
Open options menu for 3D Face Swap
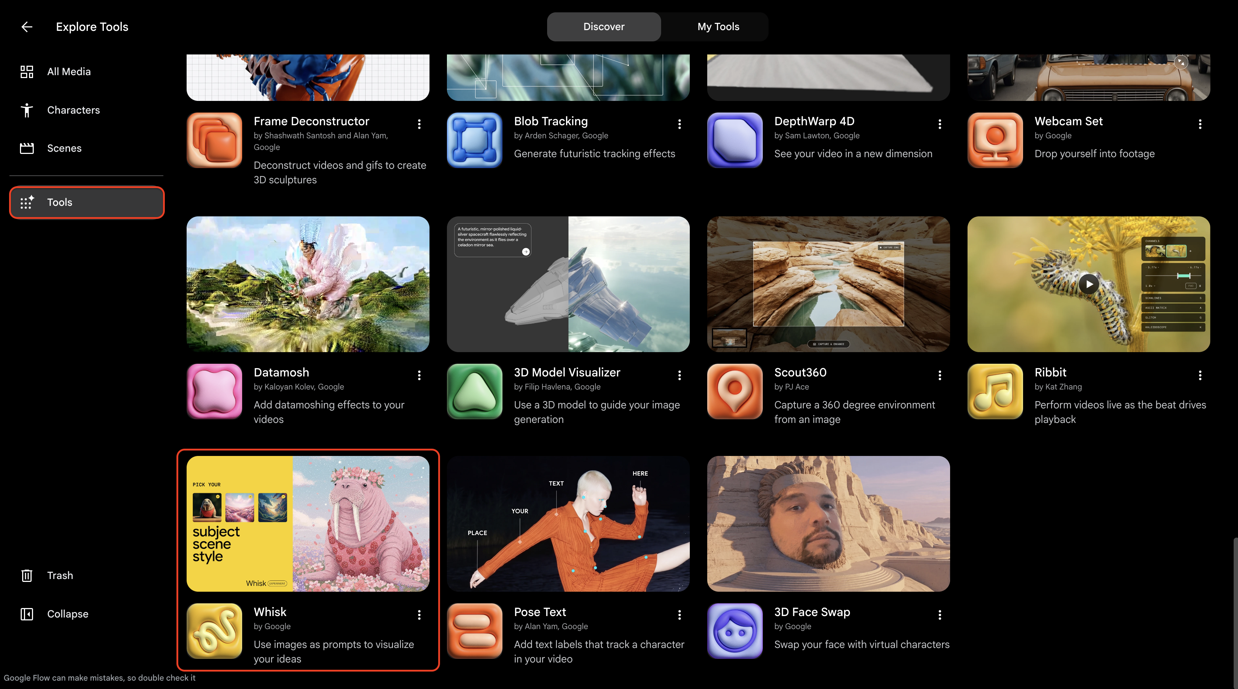(940, 615)
